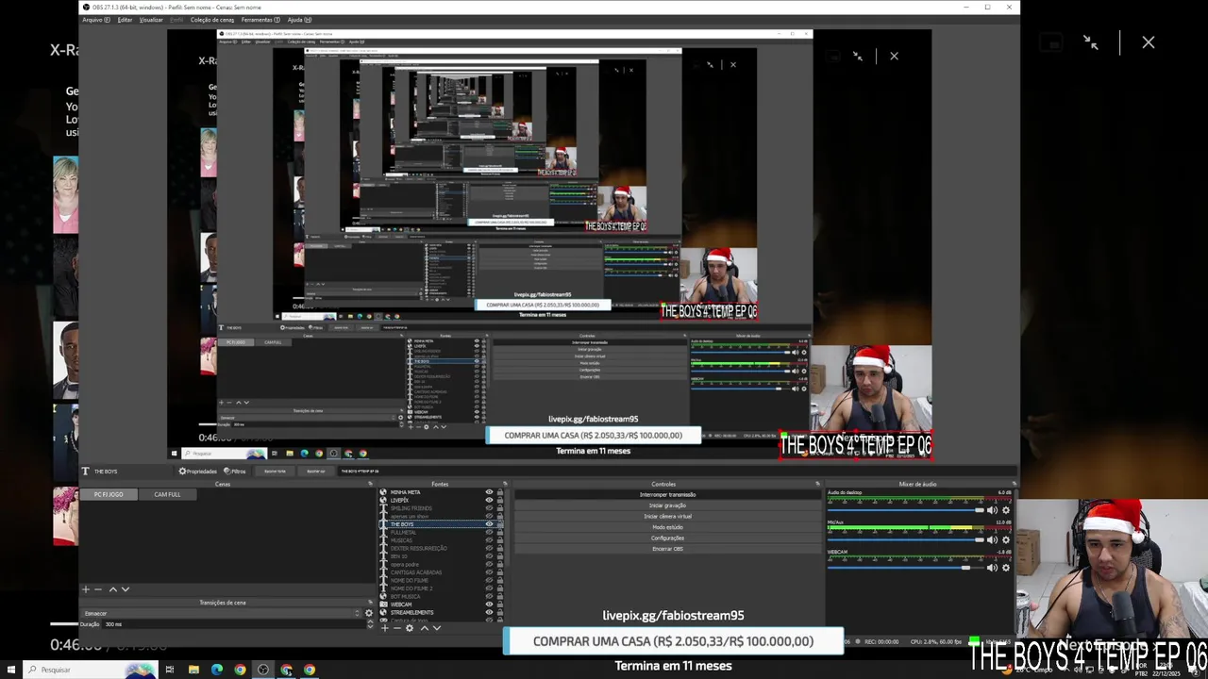This screenshot has width=1208, height=679.
Task: Click Encerrar OBS button
Action: coord(667,549)
